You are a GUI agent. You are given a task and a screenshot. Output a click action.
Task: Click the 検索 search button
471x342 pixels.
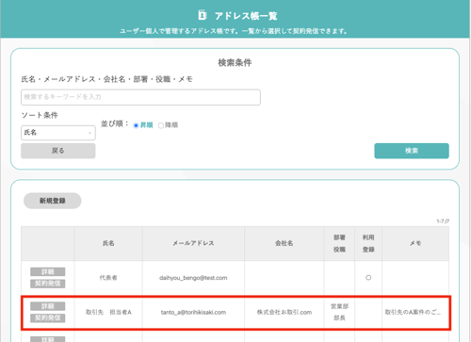(412, 151)
